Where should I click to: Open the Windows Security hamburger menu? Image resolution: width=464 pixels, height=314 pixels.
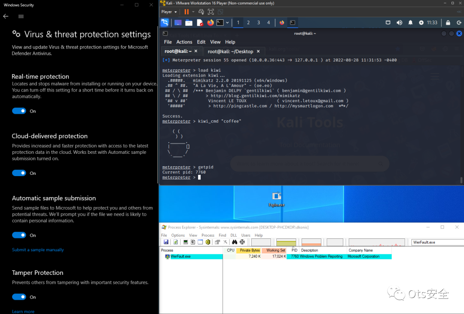pyautogui.click(x=21, y=16)
